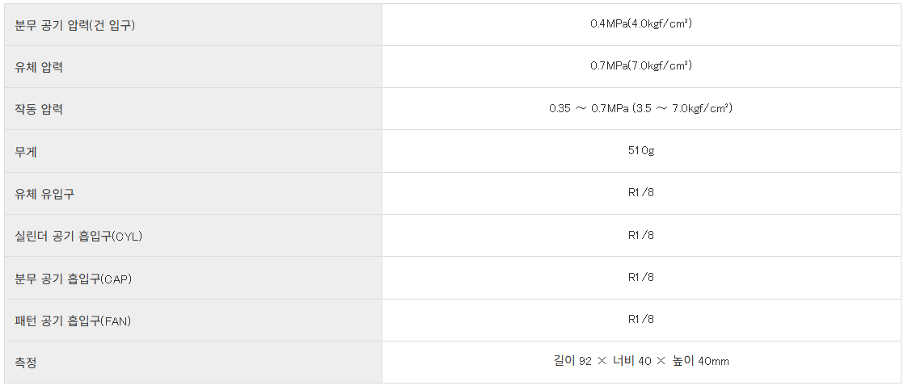The width and height of the screenshot is (908, 390).
Task: Select R1/8 value in 유체 유입구 row
Action: click(641, 193)
